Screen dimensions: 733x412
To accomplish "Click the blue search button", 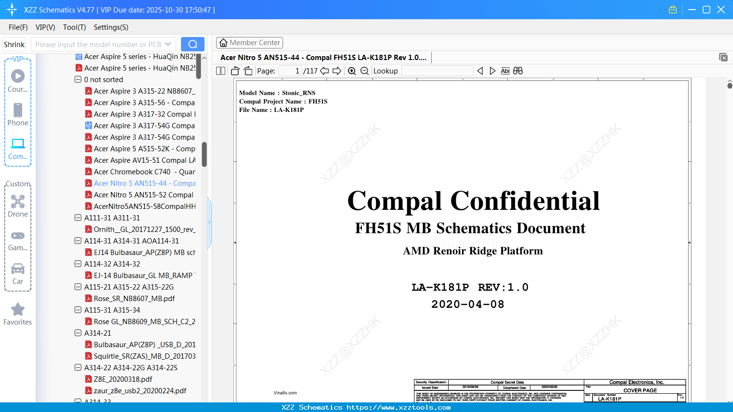I will pyautogui.click(x=193, y=44).
